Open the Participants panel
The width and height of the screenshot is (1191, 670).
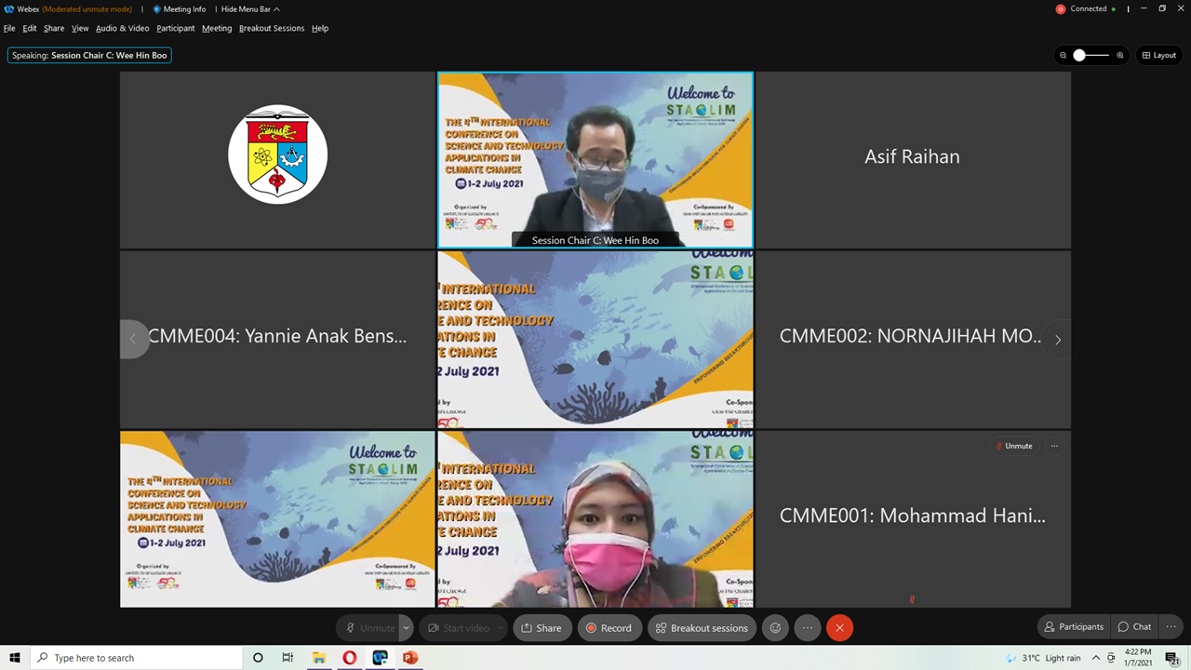pos(1073,627)
